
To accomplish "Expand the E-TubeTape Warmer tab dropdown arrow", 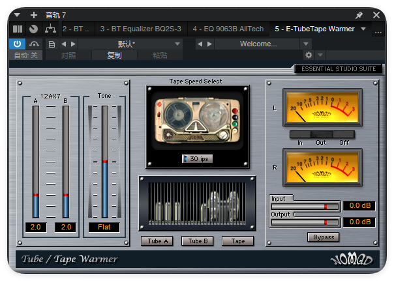I will click(363, 29).
